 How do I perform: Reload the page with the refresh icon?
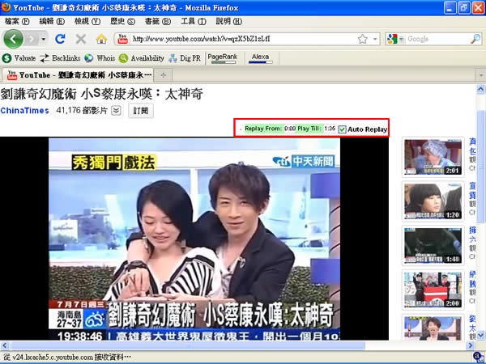60,39
